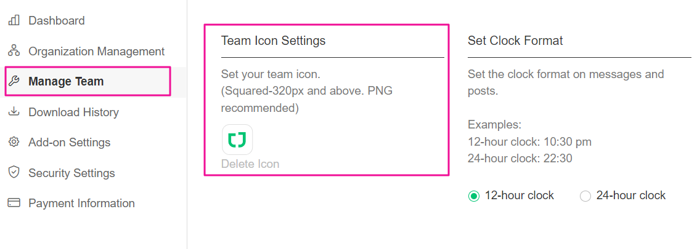Select the 12-hour clock radio button
Image resolution: width=697 pixels, height=249 pixels.
tap(473, 196)
